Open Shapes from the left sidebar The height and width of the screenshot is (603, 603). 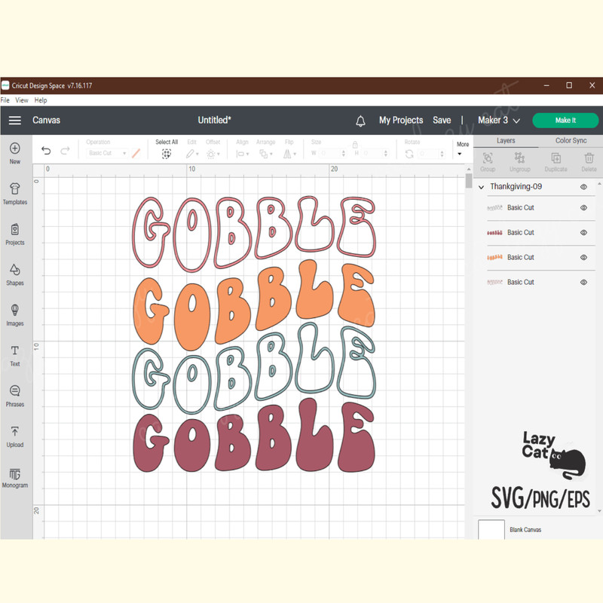pos(15,270)
